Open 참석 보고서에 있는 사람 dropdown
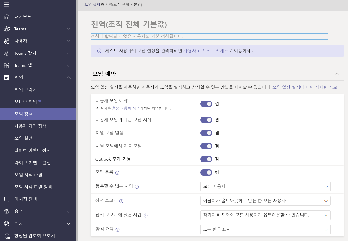This screenshot has height=241, width=348. pos(265,215)
